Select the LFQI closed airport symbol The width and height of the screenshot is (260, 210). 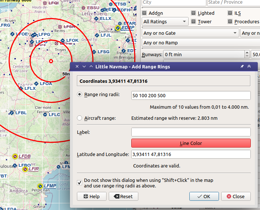coord(45,3)
